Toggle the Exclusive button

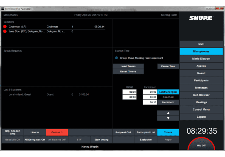(x=146, y=140)
